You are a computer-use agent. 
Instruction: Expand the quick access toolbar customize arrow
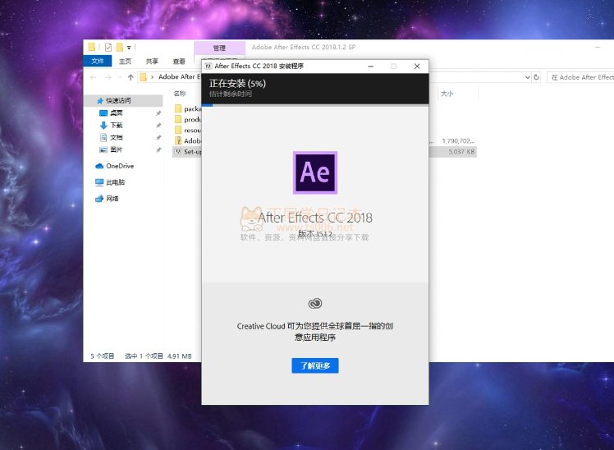click(x=129, y=48)
